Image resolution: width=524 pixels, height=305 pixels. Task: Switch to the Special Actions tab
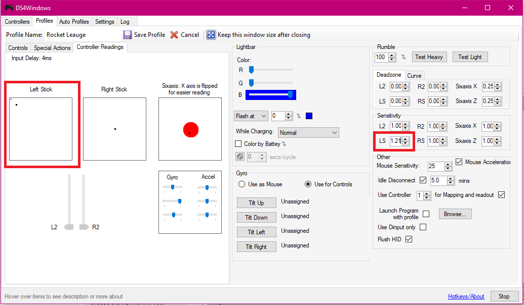(52, 48)
